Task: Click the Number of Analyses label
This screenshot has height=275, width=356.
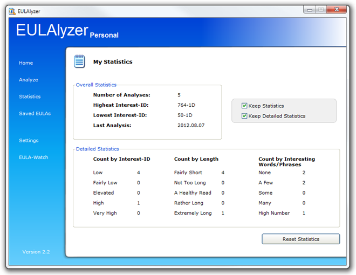Action: pos(122,95)
